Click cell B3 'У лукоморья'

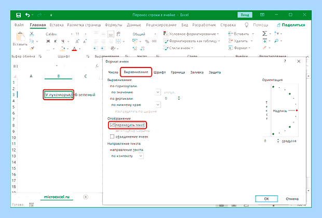[59, 94]
